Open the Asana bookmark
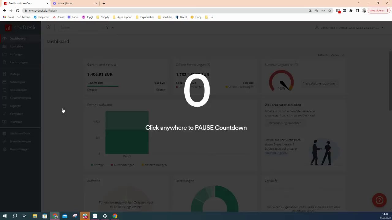 [58, 17]
